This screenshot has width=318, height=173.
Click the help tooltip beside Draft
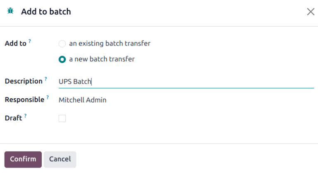(26, 116)
